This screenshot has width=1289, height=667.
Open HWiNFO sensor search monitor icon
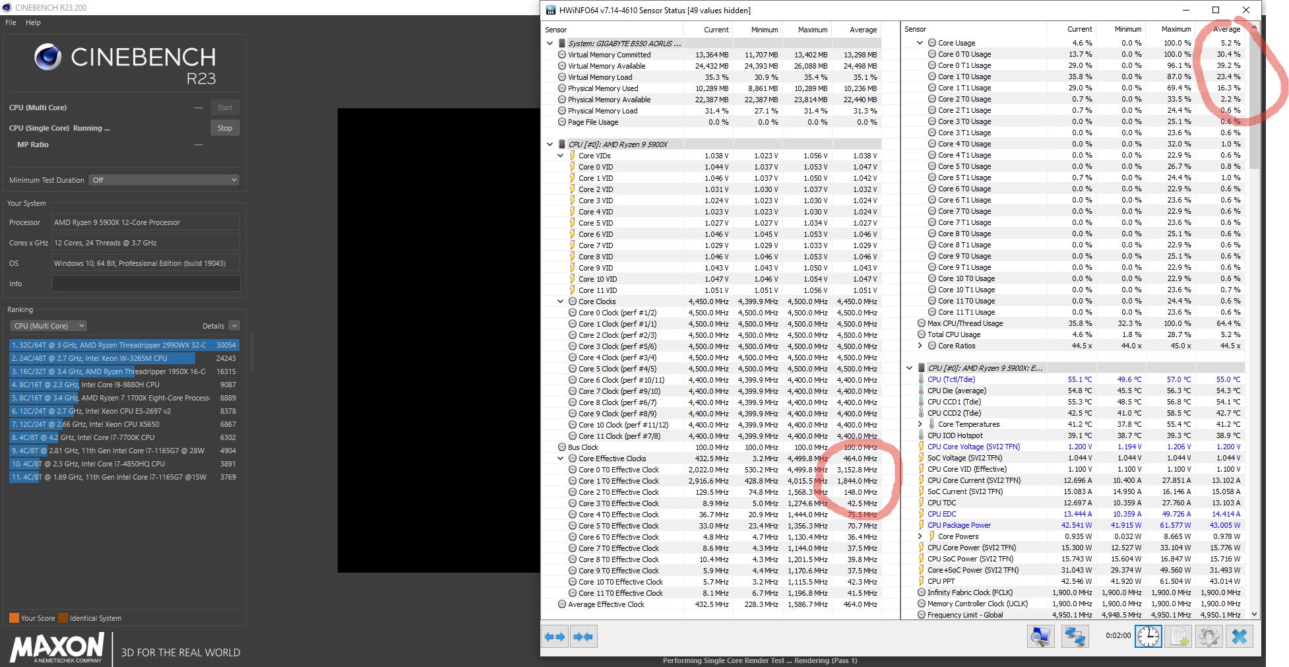tap(1040, 636)
